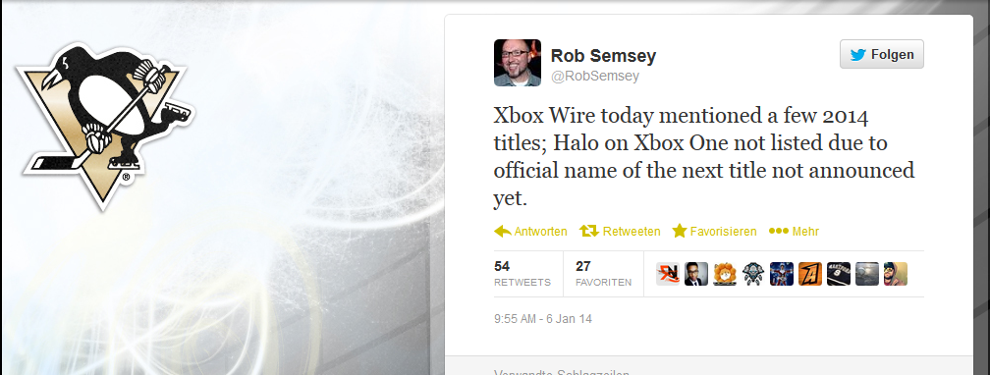Open the Santa costume figure avatar

tap(782, 274)
